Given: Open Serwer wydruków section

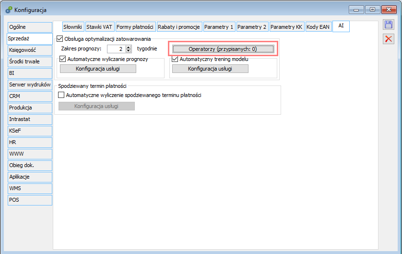Looking at the screenshot, I should [30, 85].
